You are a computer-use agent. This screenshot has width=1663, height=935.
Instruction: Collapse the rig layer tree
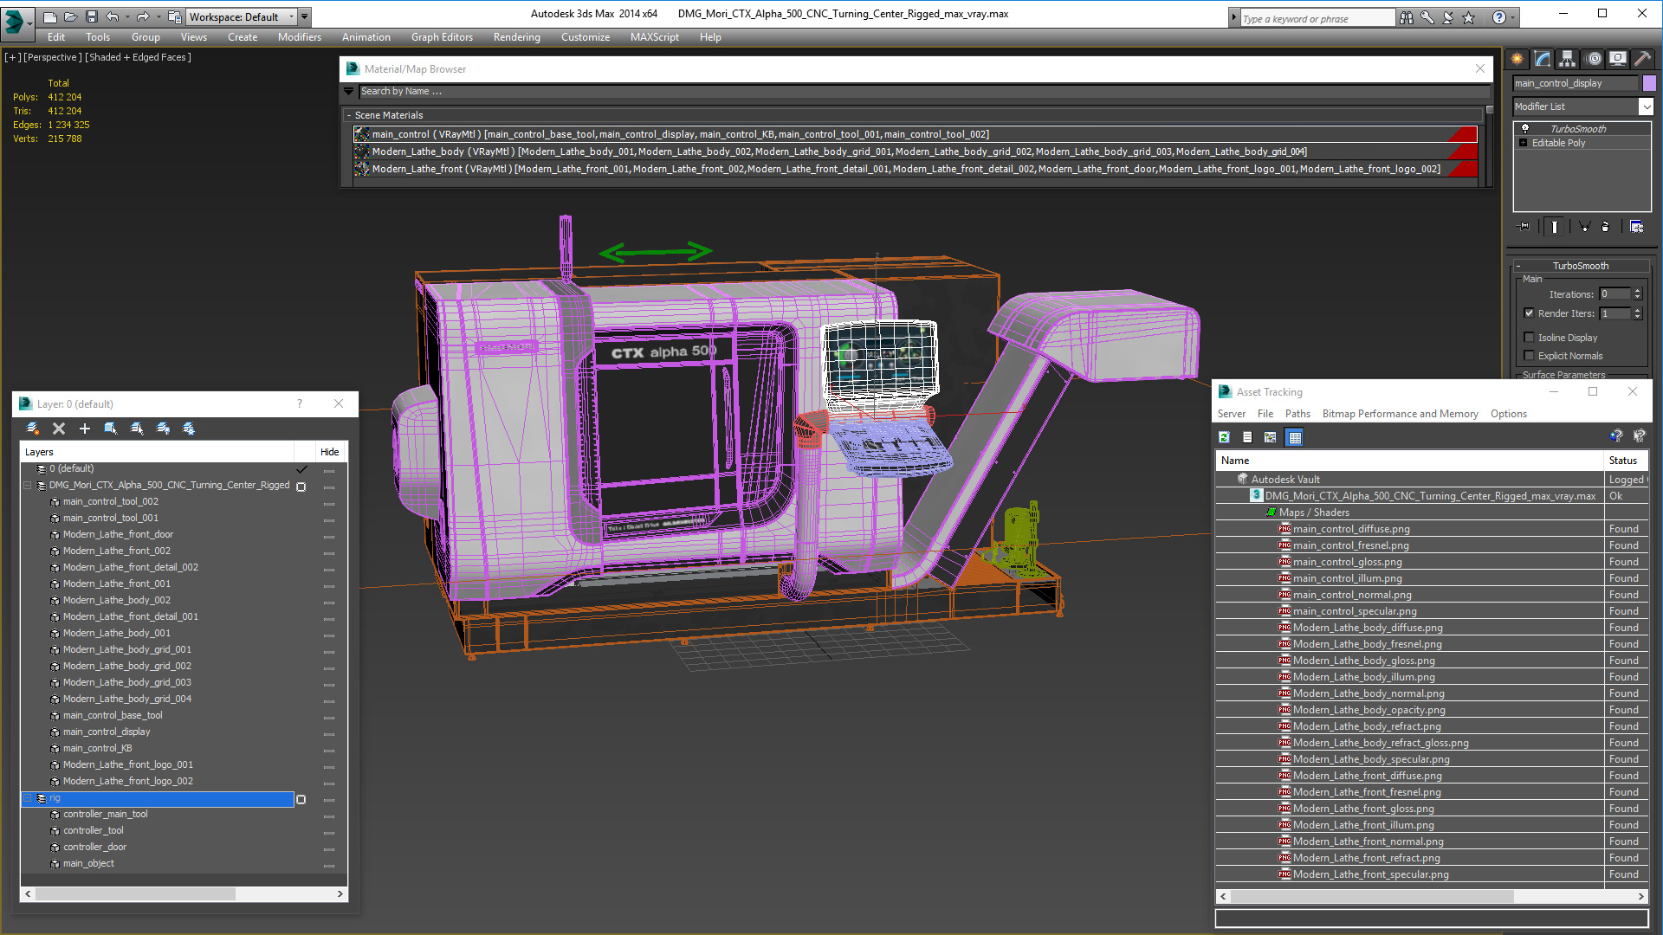click(28, 798)
